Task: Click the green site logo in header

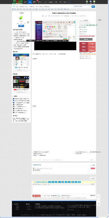Action: click(17, 2)
